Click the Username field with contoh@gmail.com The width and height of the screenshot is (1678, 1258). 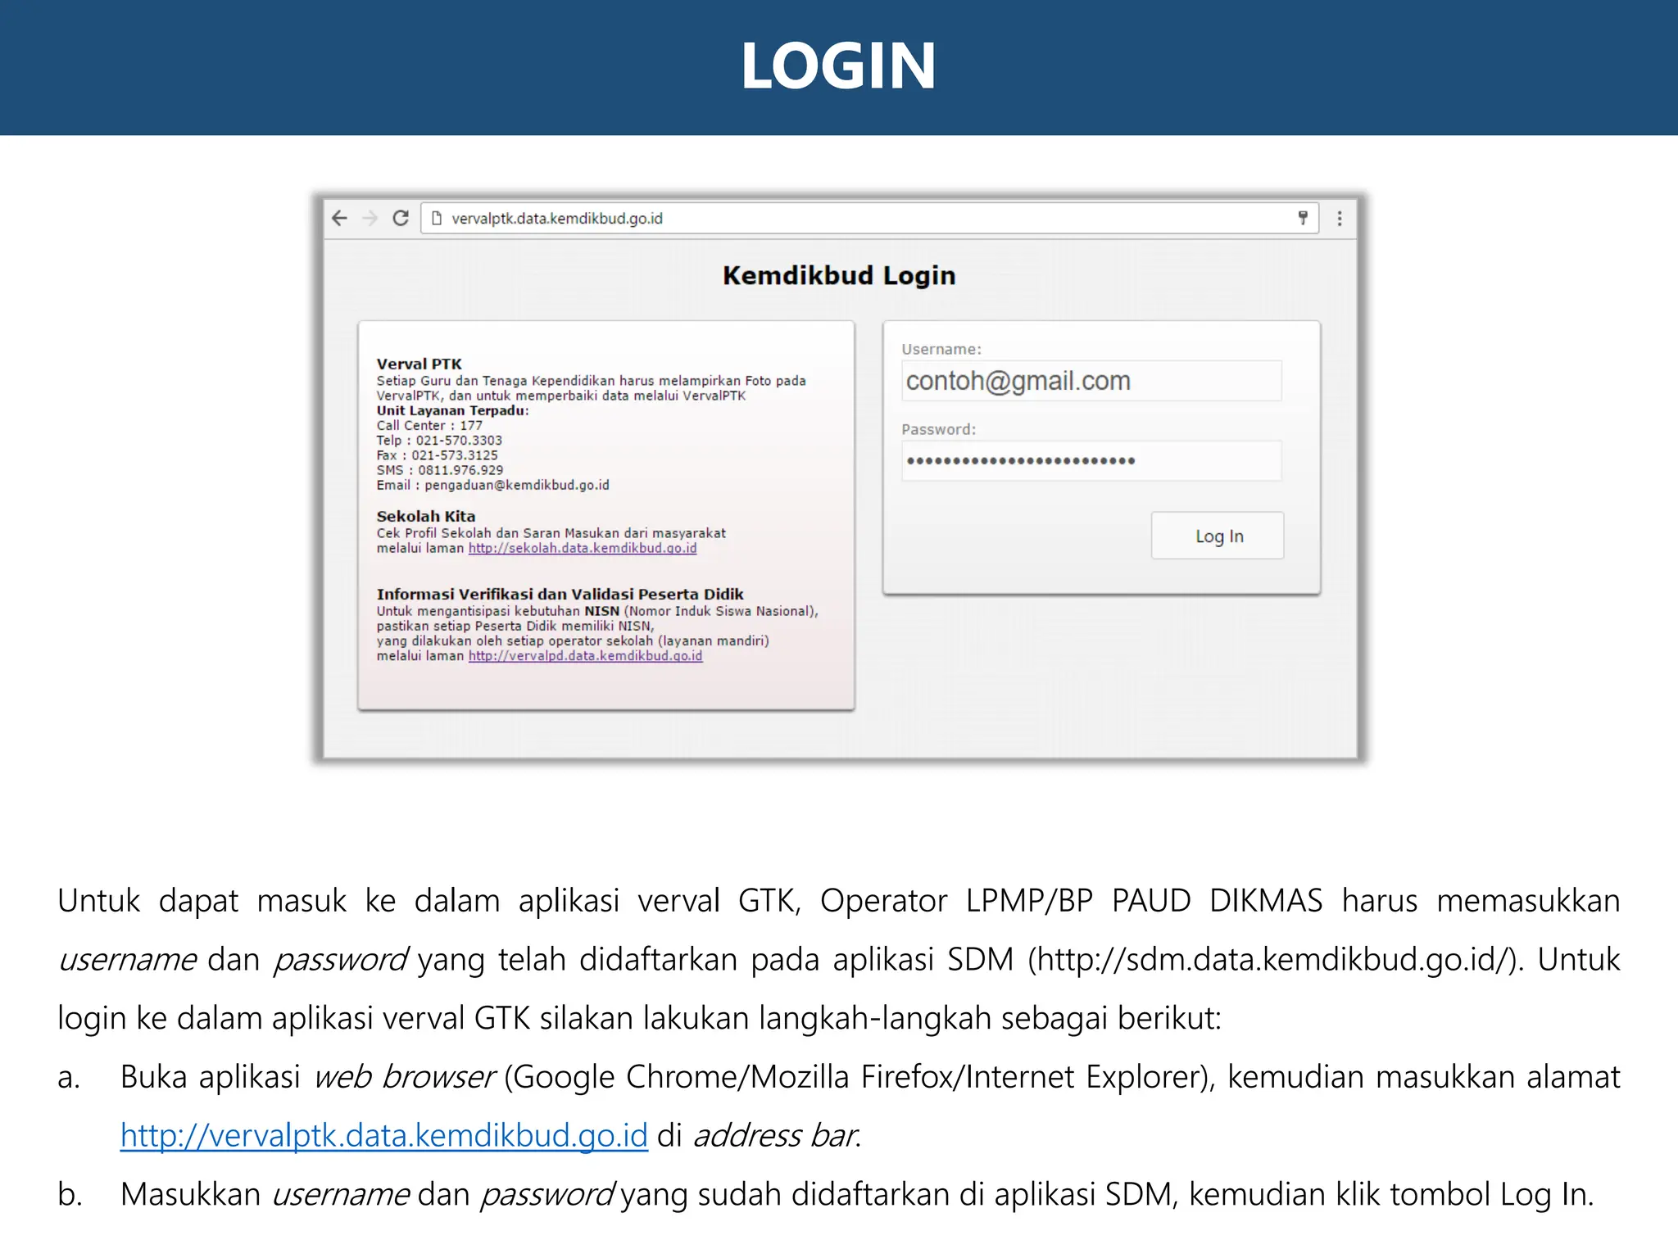pyautogui.click(x=1091, y=381)
